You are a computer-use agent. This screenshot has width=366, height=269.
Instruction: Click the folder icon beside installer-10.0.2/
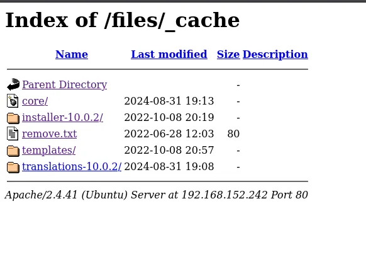coord(13,118)
